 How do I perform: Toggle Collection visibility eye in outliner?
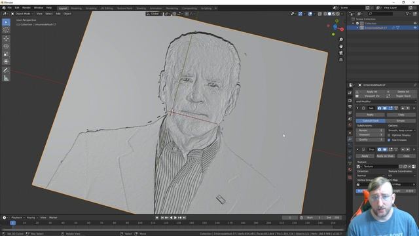point(415,24)
